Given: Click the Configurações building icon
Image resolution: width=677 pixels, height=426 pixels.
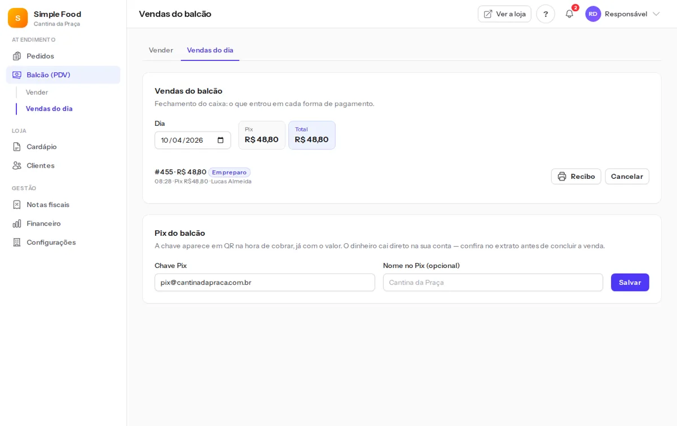Looking at the screenshot, I should pos(17,242).
